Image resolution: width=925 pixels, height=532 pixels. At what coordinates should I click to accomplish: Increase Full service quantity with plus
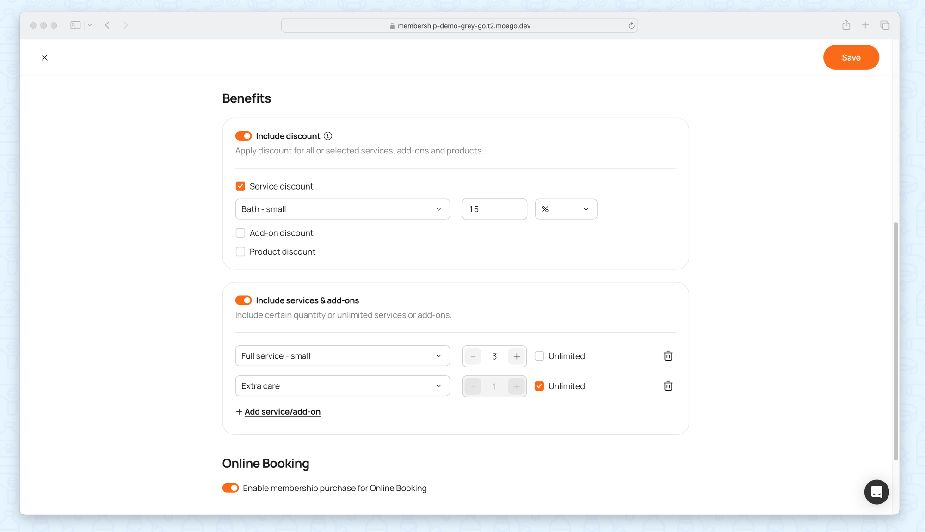pyautogui.click(x=517, y=356)
